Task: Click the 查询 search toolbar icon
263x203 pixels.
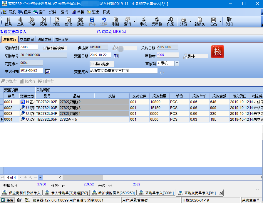Action: tap(127, 22)
